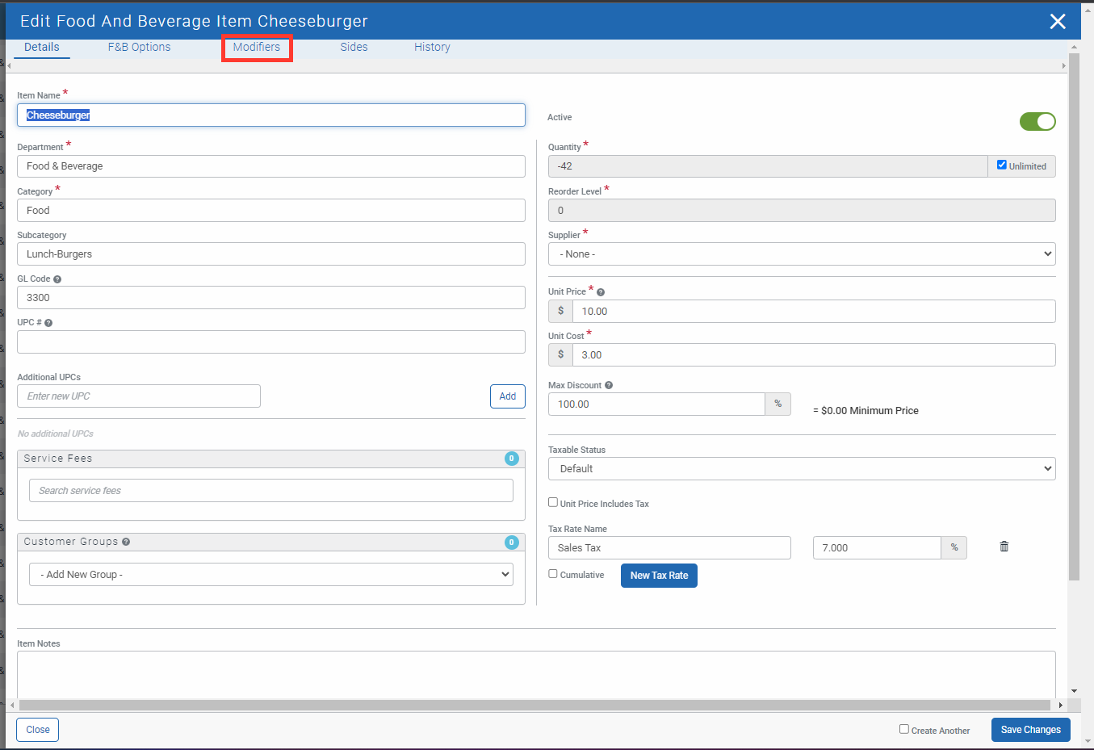Click the GL Code help icon
This screenshot has width=1094, height=750.
point(57,279)
